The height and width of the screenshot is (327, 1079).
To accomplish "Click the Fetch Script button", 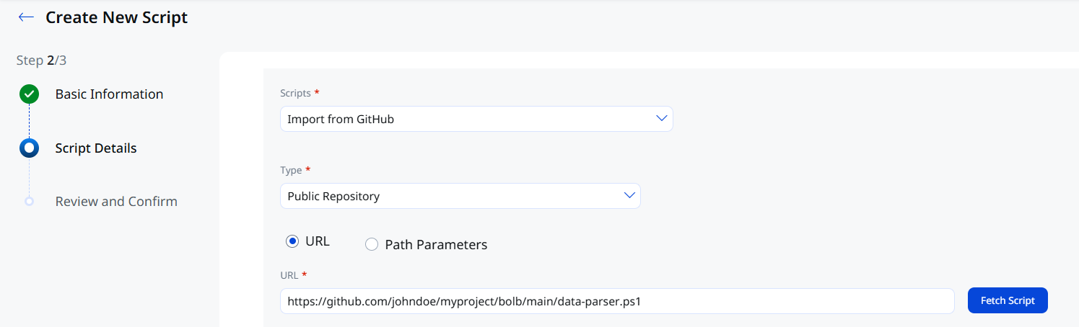I will (x=1008, y=301).
